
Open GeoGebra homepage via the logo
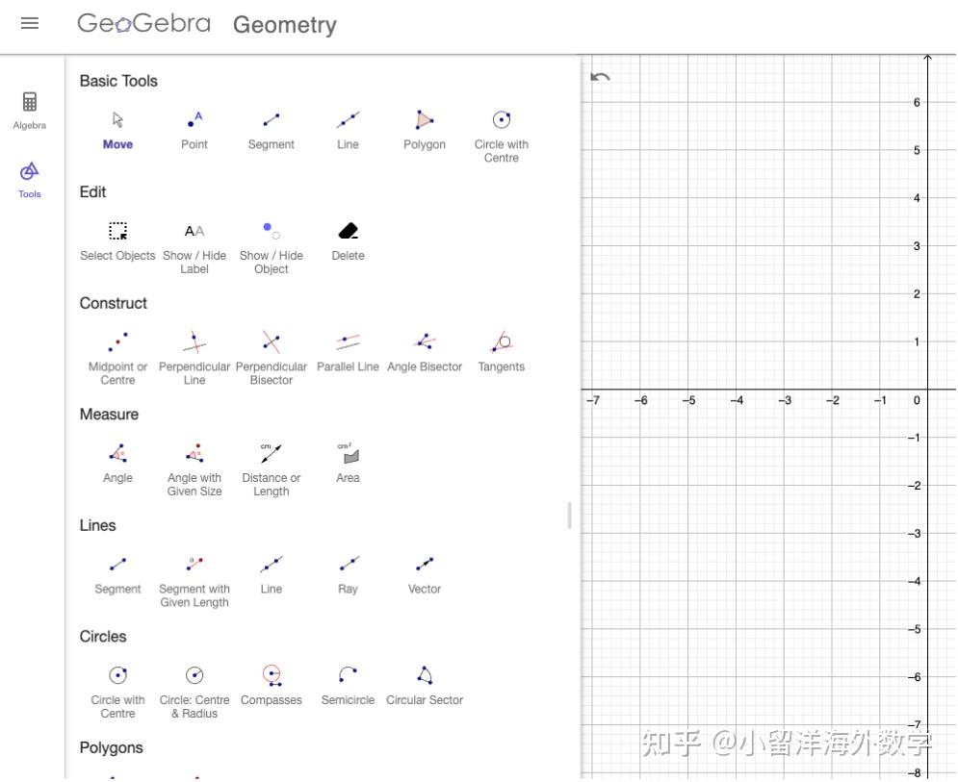142,24
